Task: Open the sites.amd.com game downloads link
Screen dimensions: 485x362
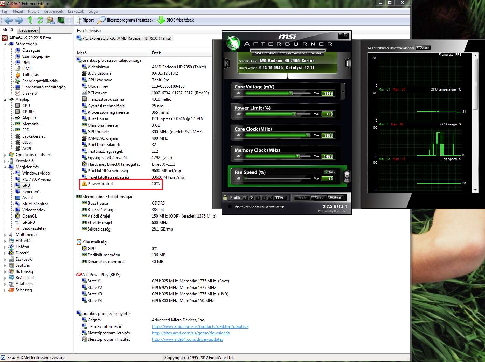Action: pos(191,333)
